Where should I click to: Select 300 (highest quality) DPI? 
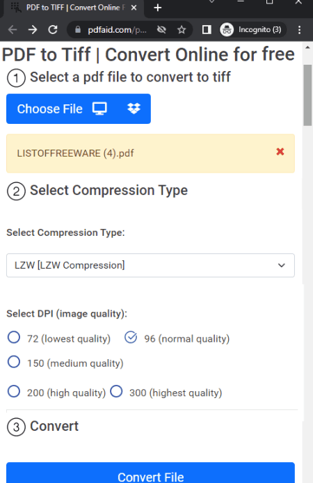pos(116,391)
